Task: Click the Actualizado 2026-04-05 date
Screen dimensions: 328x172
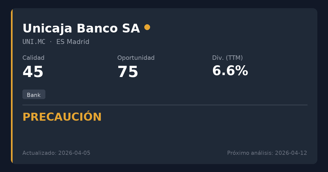Action: [x=56, y=153]
